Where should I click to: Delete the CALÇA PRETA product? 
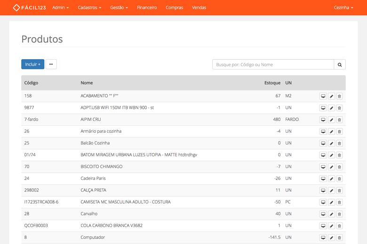coord(339,191)
